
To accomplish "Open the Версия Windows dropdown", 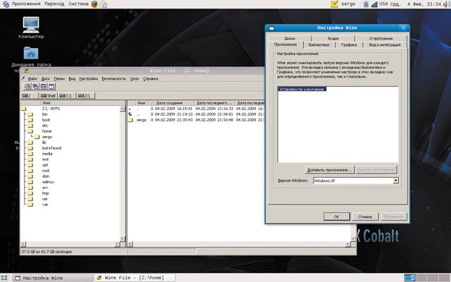I will [x=396, y=180].
